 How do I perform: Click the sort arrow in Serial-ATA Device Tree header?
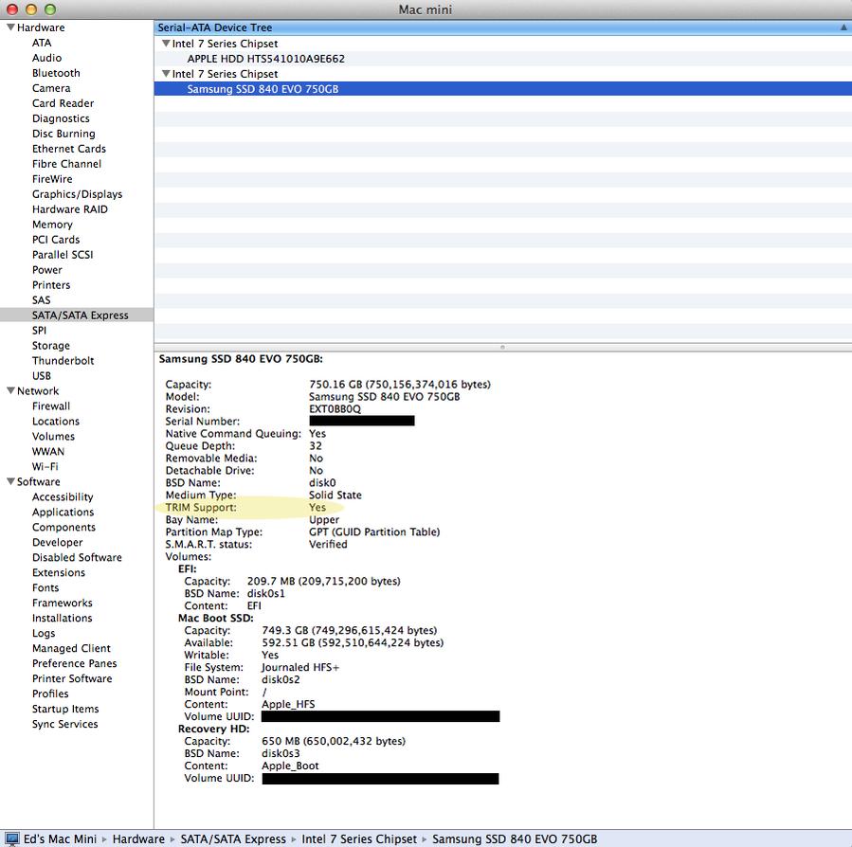[843, 28]
